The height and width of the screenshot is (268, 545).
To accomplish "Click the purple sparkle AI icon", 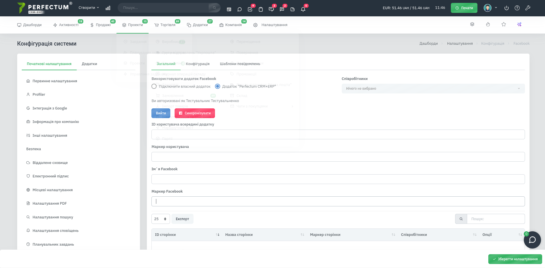I will click(519, 24).
